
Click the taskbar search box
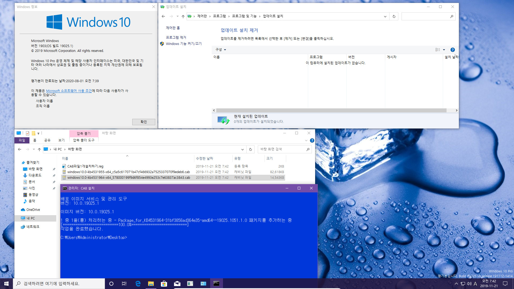click(59, 284)
